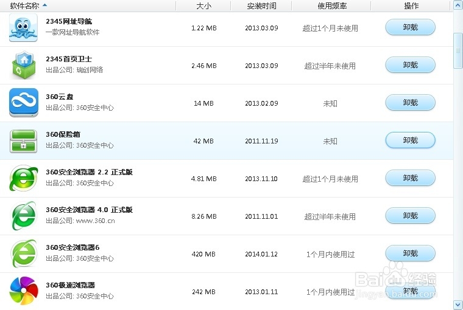Select the 360极速浏览器 title
The image size is (463, 310).
pos(70,285)
